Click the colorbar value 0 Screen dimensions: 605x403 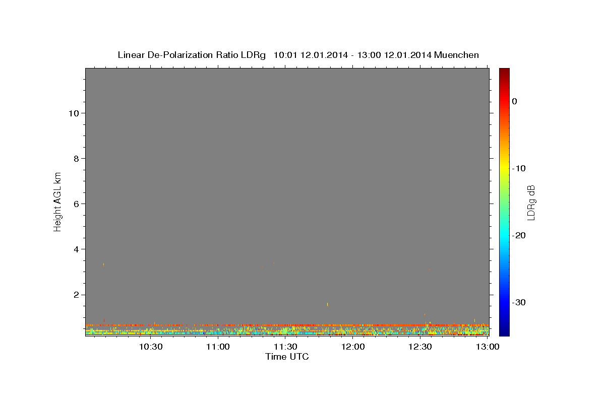515,101
